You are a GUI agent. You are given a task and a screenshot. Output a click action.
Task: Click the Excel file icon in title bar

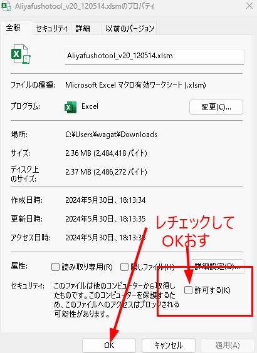click(6, 6)
